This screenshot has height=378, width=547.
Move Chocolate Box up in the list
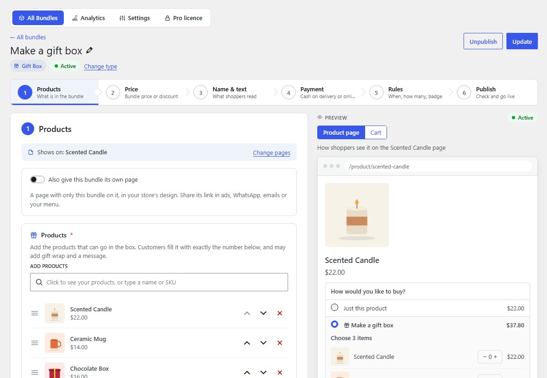click(x=247, y=373)
